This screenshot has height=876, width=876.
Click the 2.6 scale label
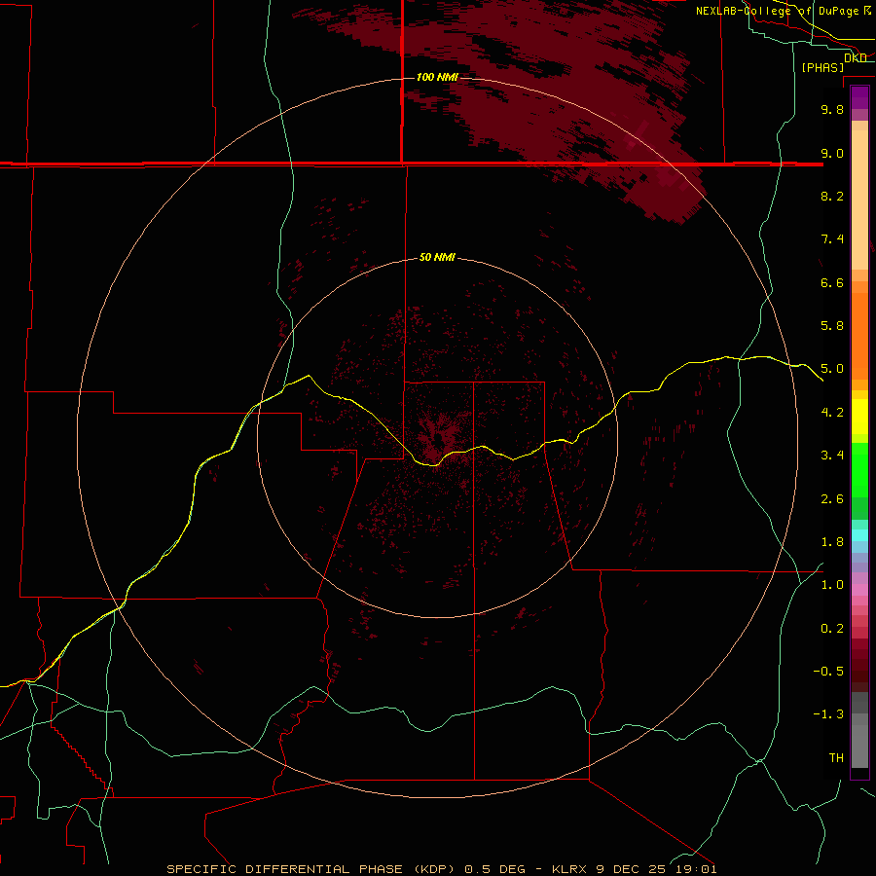[832, 499]
